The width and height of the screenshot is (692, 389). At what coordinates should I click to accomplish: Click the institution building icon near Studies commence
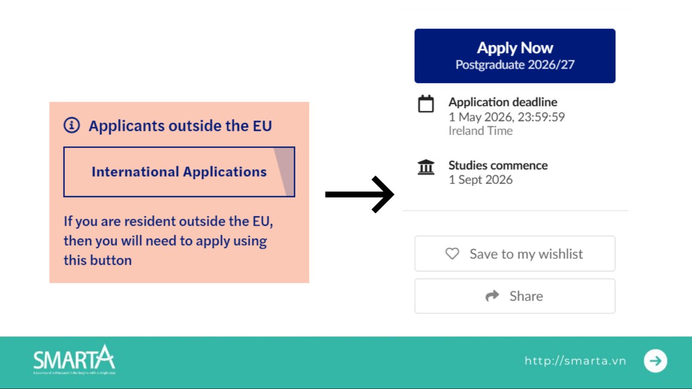click(426, 167)
